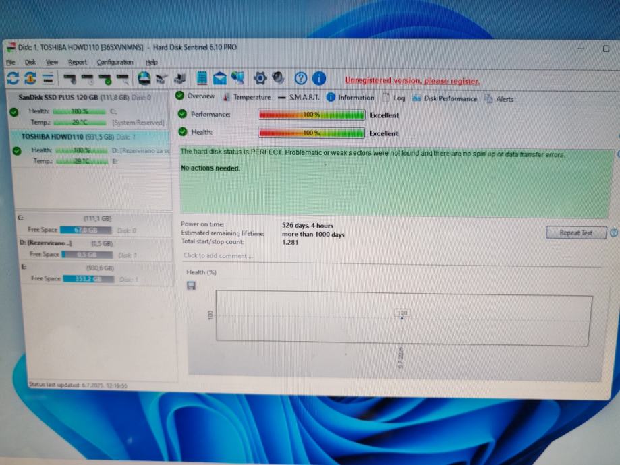Image resolution: width=620 pixels, height=465 pixels.
Task: Click the C: free space 67,8 GB bar
Action: (86, 230)
